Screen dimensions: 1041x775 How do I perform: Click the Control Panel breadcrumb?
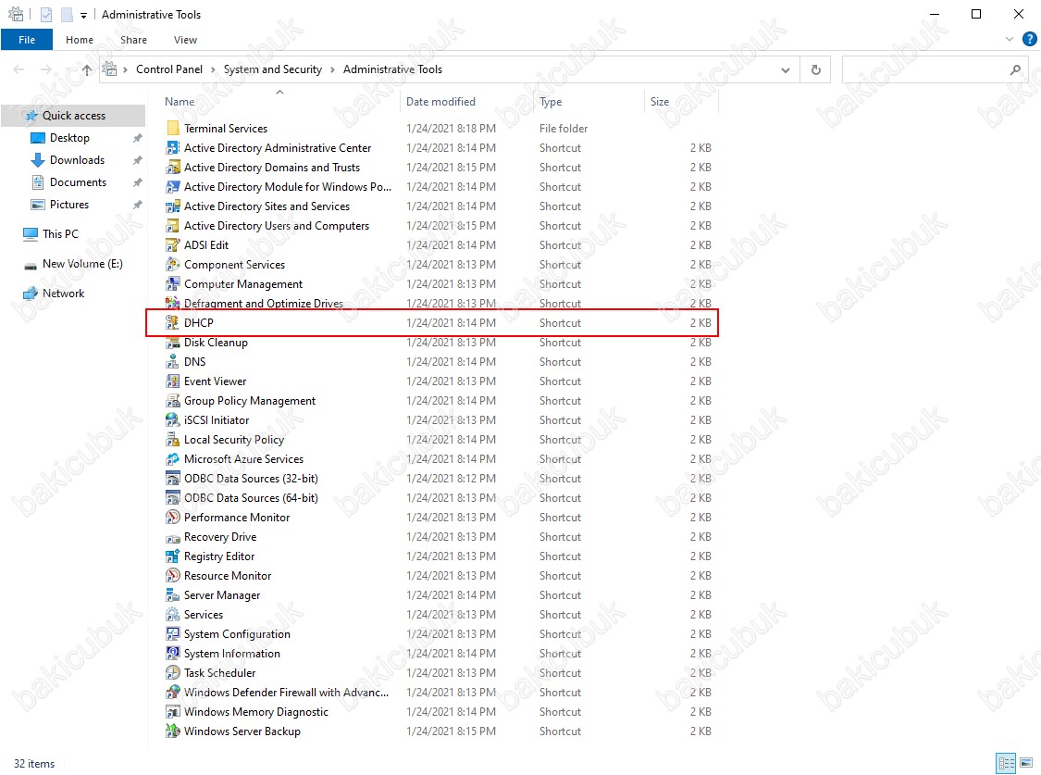[x=169, y=69]
